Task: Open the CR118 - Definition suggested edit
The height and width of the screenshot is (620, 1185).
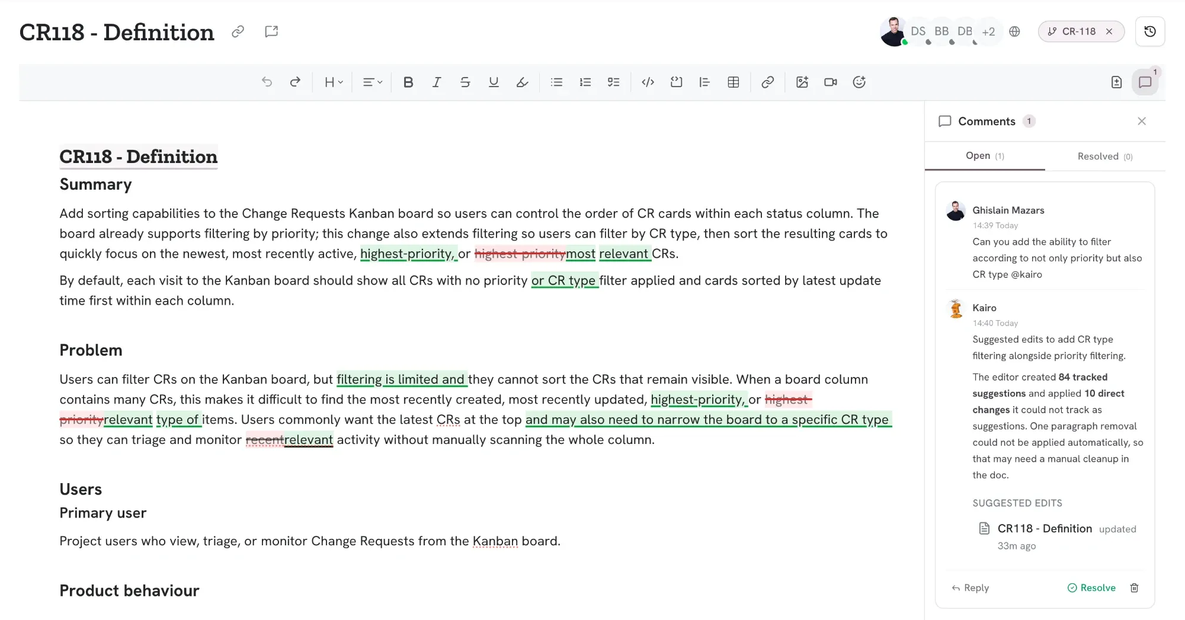Action: click(1044, 529)
